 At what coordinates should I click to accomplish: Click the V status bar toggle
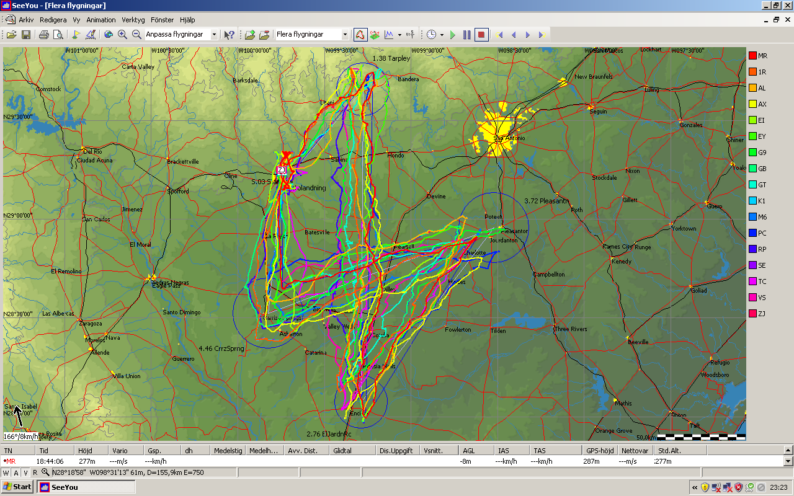click(x=25, y=472)
